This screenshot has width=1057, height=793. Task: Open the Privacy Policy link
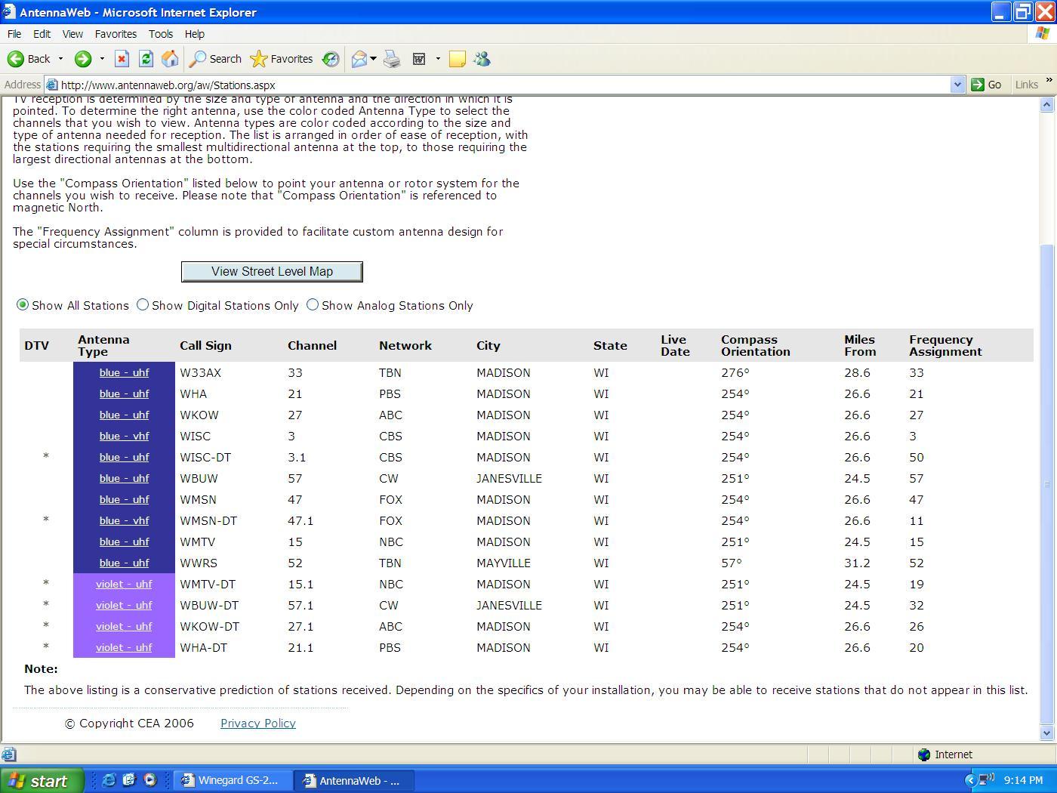[258, 723]
